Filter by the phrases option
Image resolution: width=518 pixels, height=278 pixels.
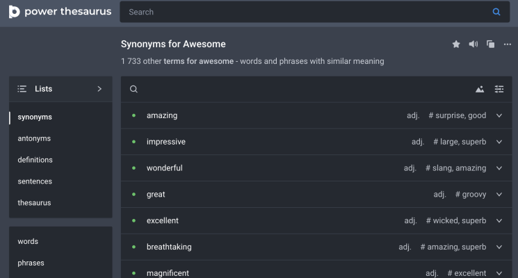click(31, 263)
